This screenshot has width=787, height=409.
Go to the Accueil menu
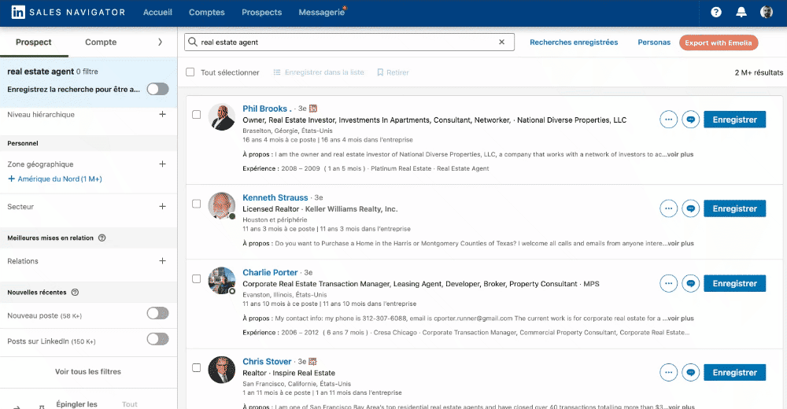pyautogui.click(x=157, y=12)
